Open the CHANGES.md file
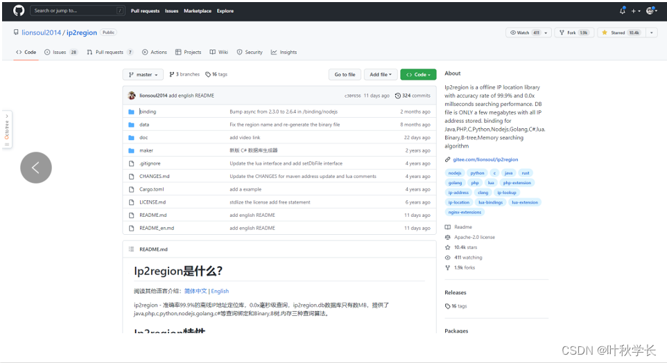 point(155,177)
